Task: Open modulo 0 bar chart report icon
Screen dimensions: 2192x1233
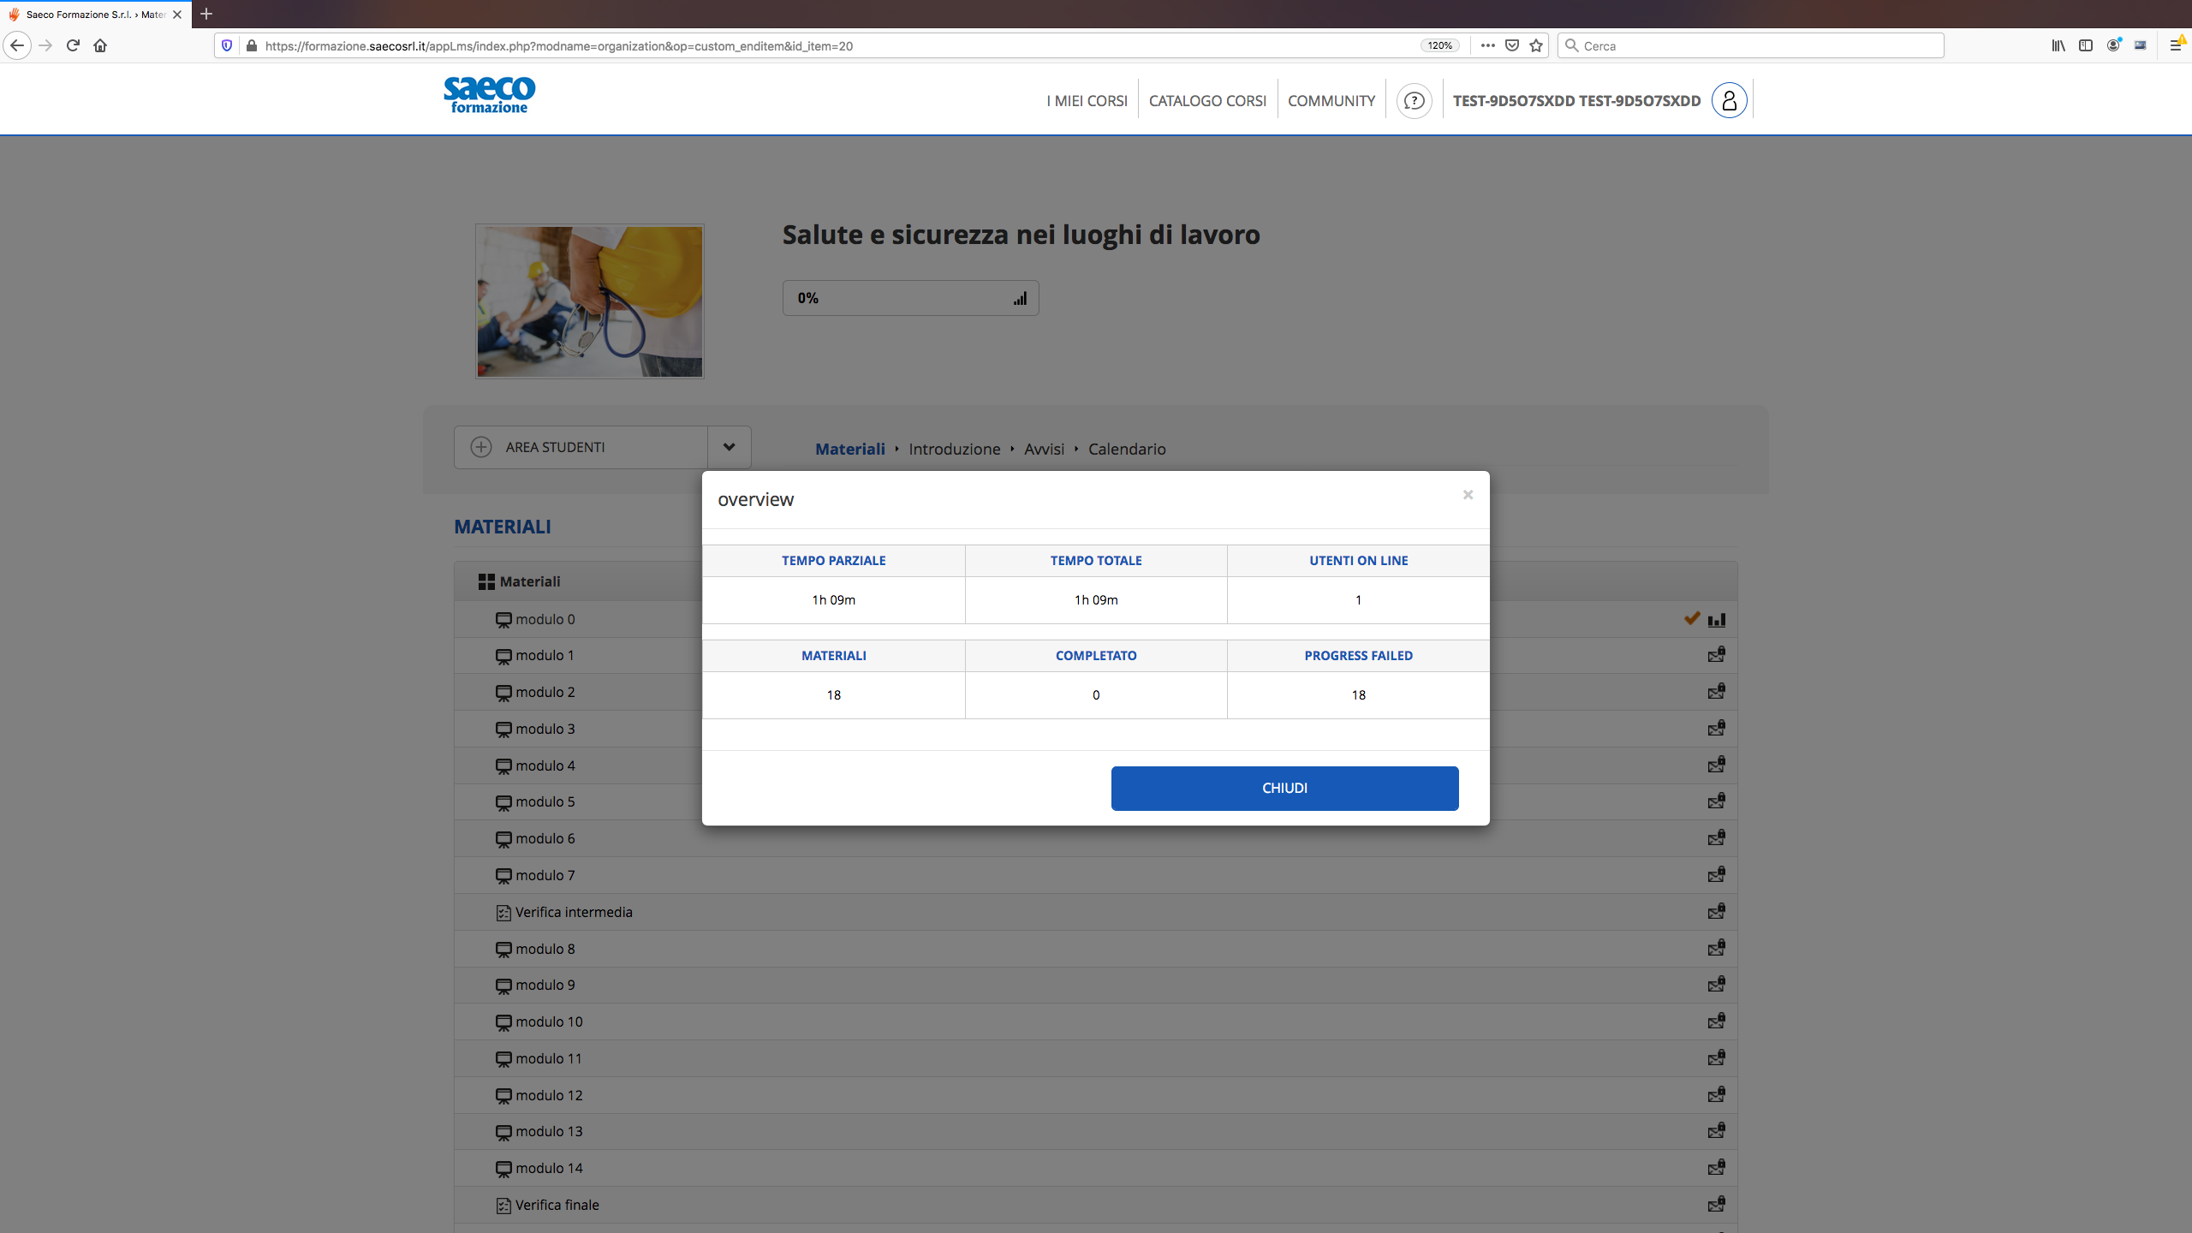Action: (x=1717, y=620)
